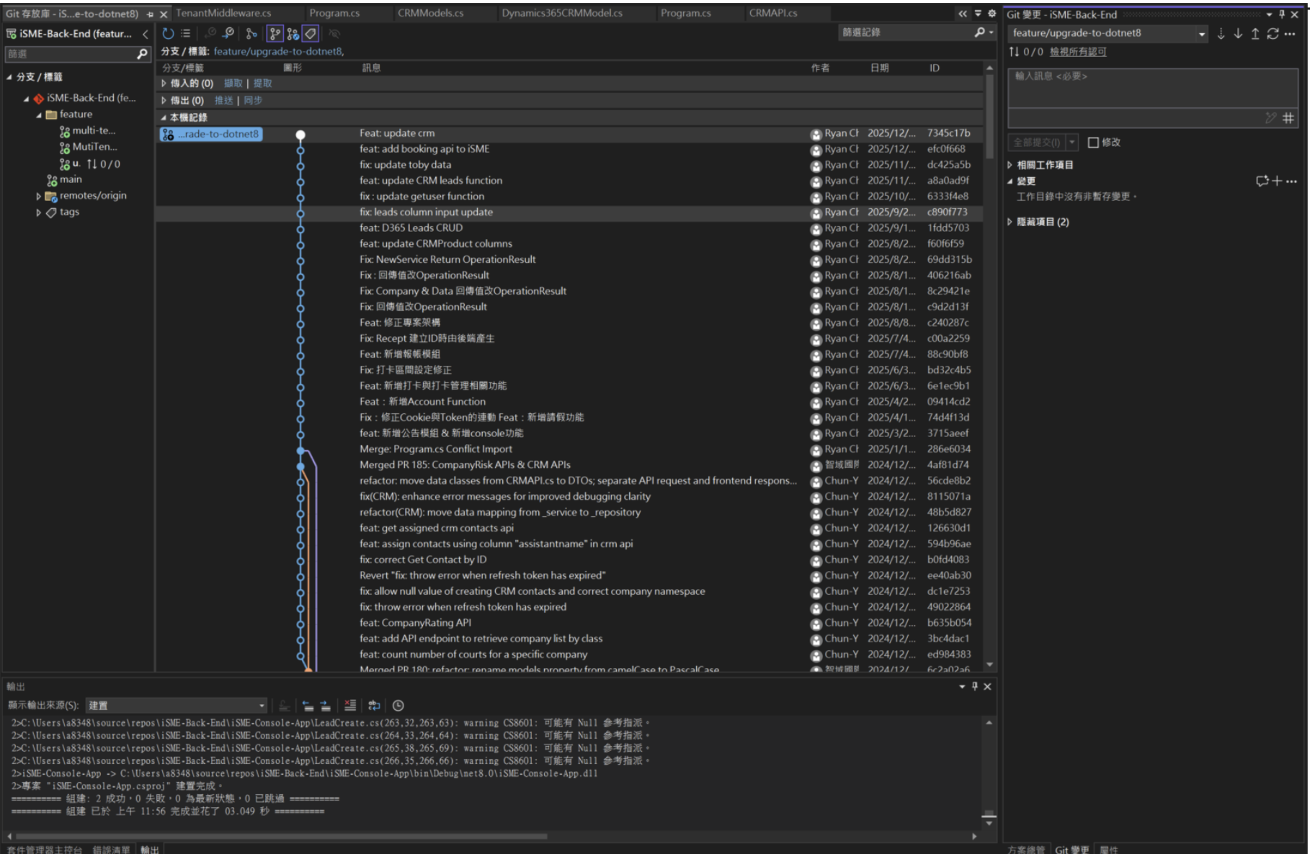Open the feature/upgrade-to-dotnet8 branch dropdown
Image resolution: width=1310 pixels, height=854 pixels.
[x=1201, y=34]
